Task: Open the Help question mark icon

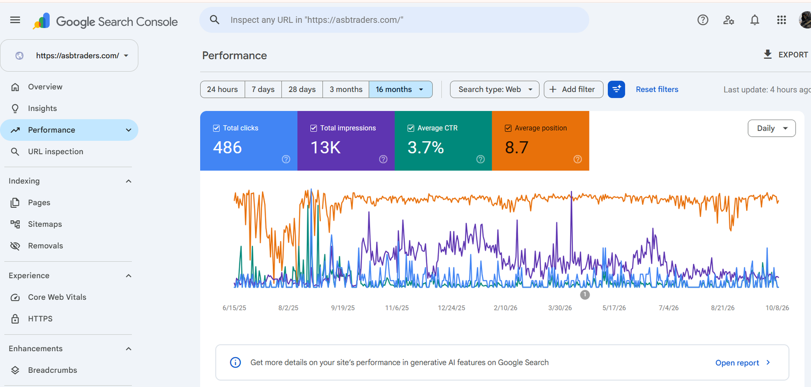Action: coord(703,20)
